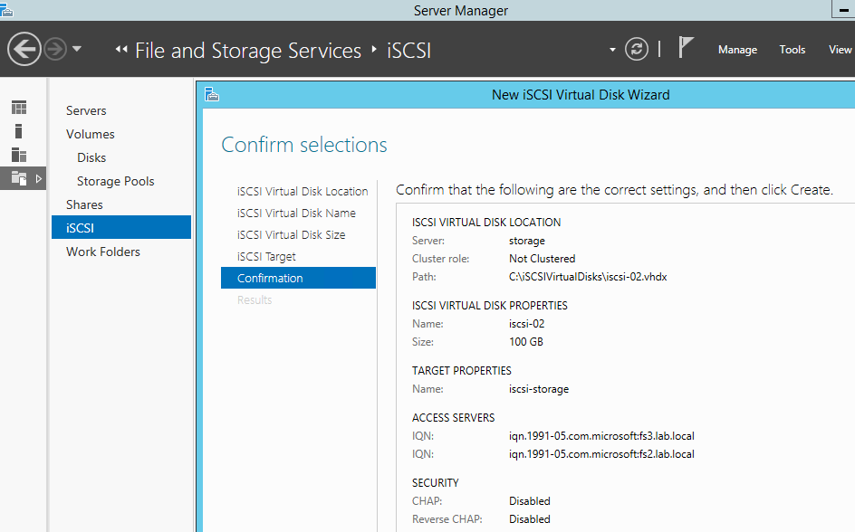Click the wizard icon in the dialog title bar
The height and width of the screenshot is (532, 855).
(x=212, y=94)
